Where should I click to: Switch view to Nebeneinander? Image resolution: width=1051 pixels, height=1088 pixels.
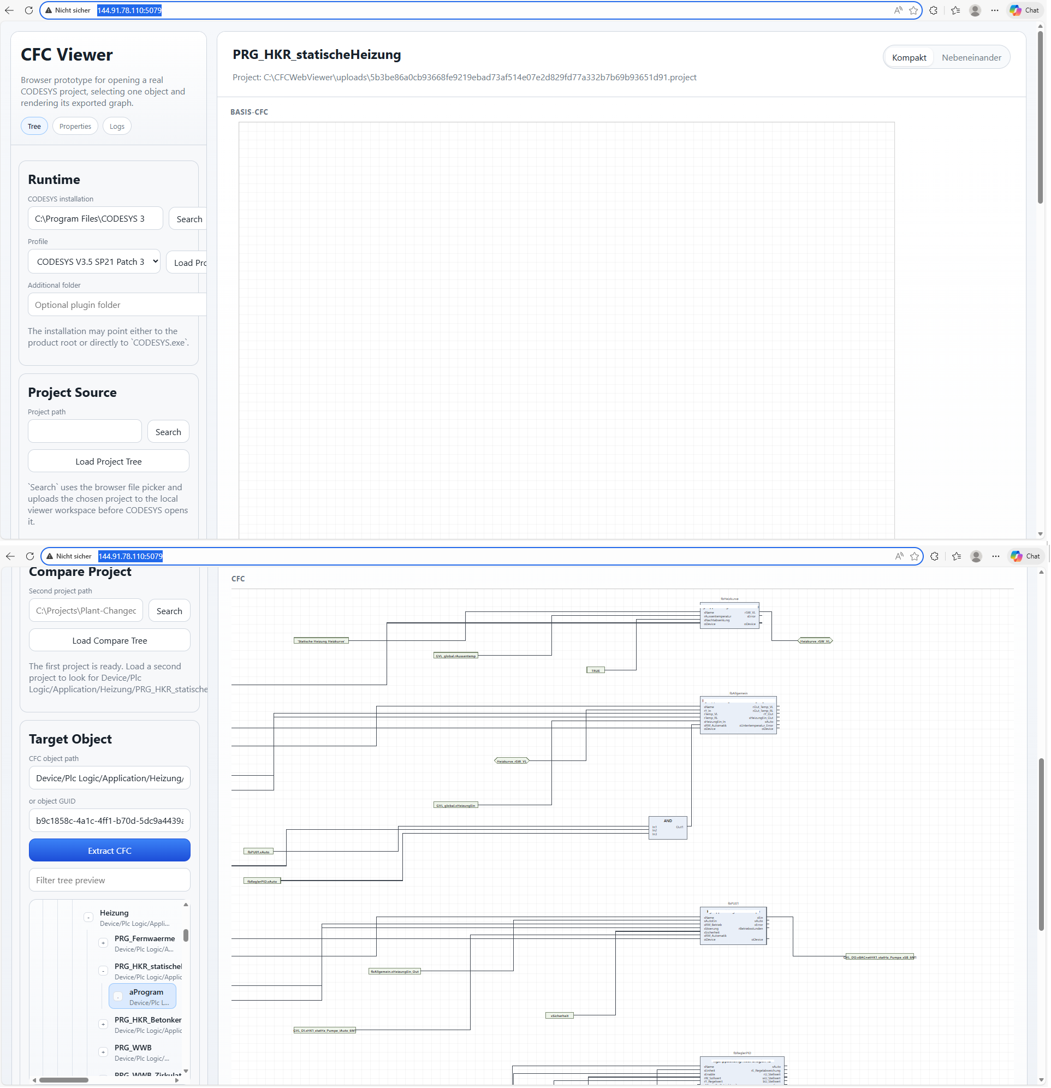click(972, 58)
